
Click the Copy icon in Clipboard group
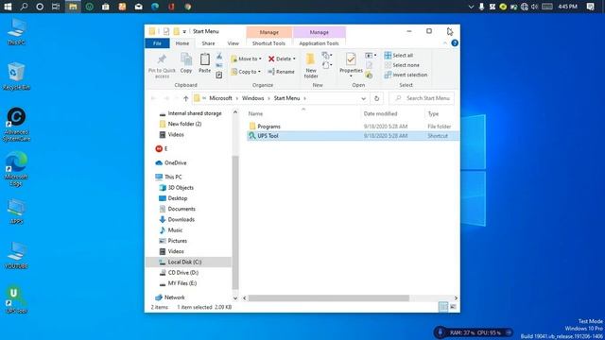[186, 59]
